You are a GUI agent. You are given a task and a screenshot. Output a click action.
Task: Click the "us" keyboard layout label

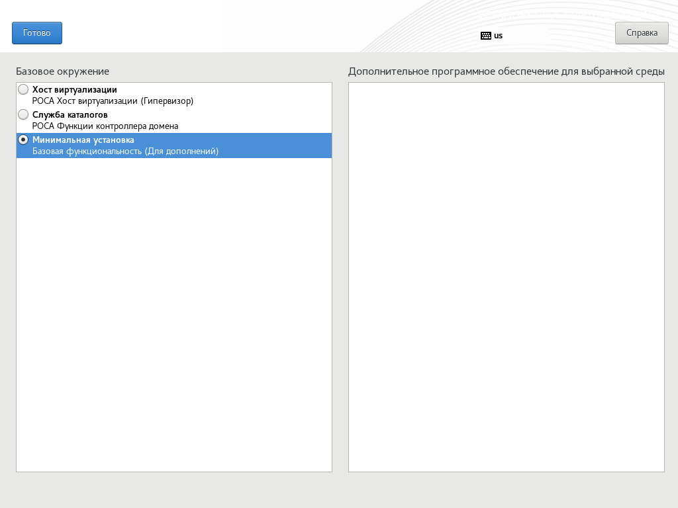[499, 36]
